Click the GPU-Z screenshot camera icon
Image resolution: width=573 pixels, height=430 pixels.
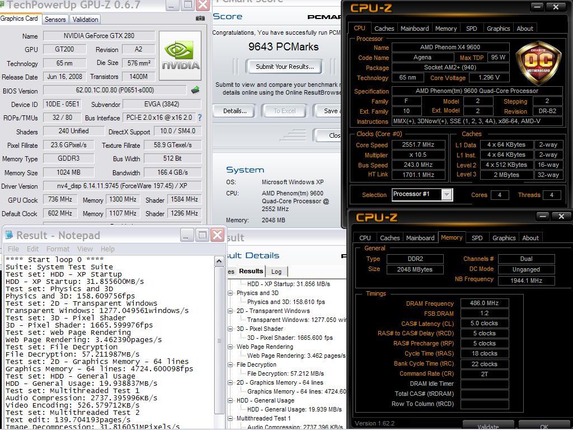tap(200, 18)
